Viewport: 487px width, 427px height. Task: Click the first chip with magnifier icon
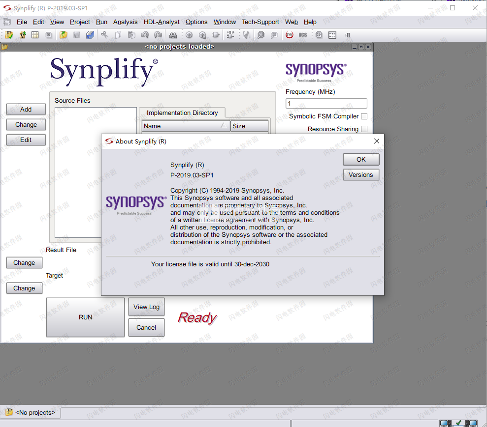pos(261,35)
